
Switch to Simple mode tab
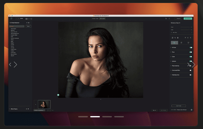pyautogui.click(x=95, y=19)
